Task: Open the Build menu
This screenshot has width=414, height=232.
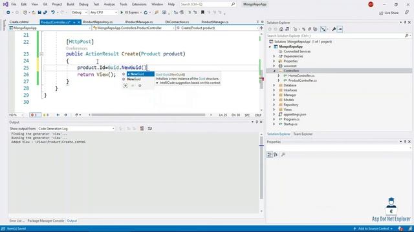Action: pyautogui.click(x=71, y=5)
